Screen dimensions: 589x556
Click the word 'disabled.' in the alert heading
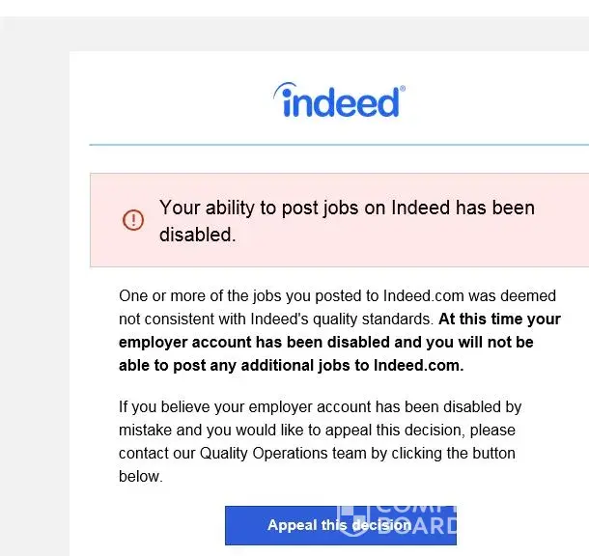197,235
